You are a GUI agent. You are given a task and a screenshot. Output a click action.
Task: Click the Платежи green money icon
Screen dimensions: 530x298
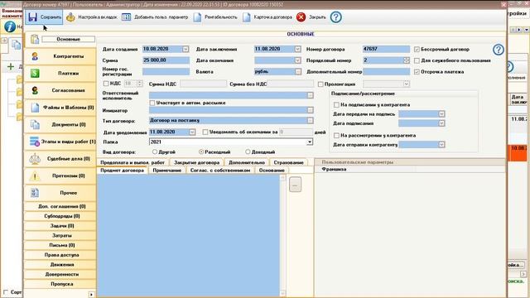point(35,74)
